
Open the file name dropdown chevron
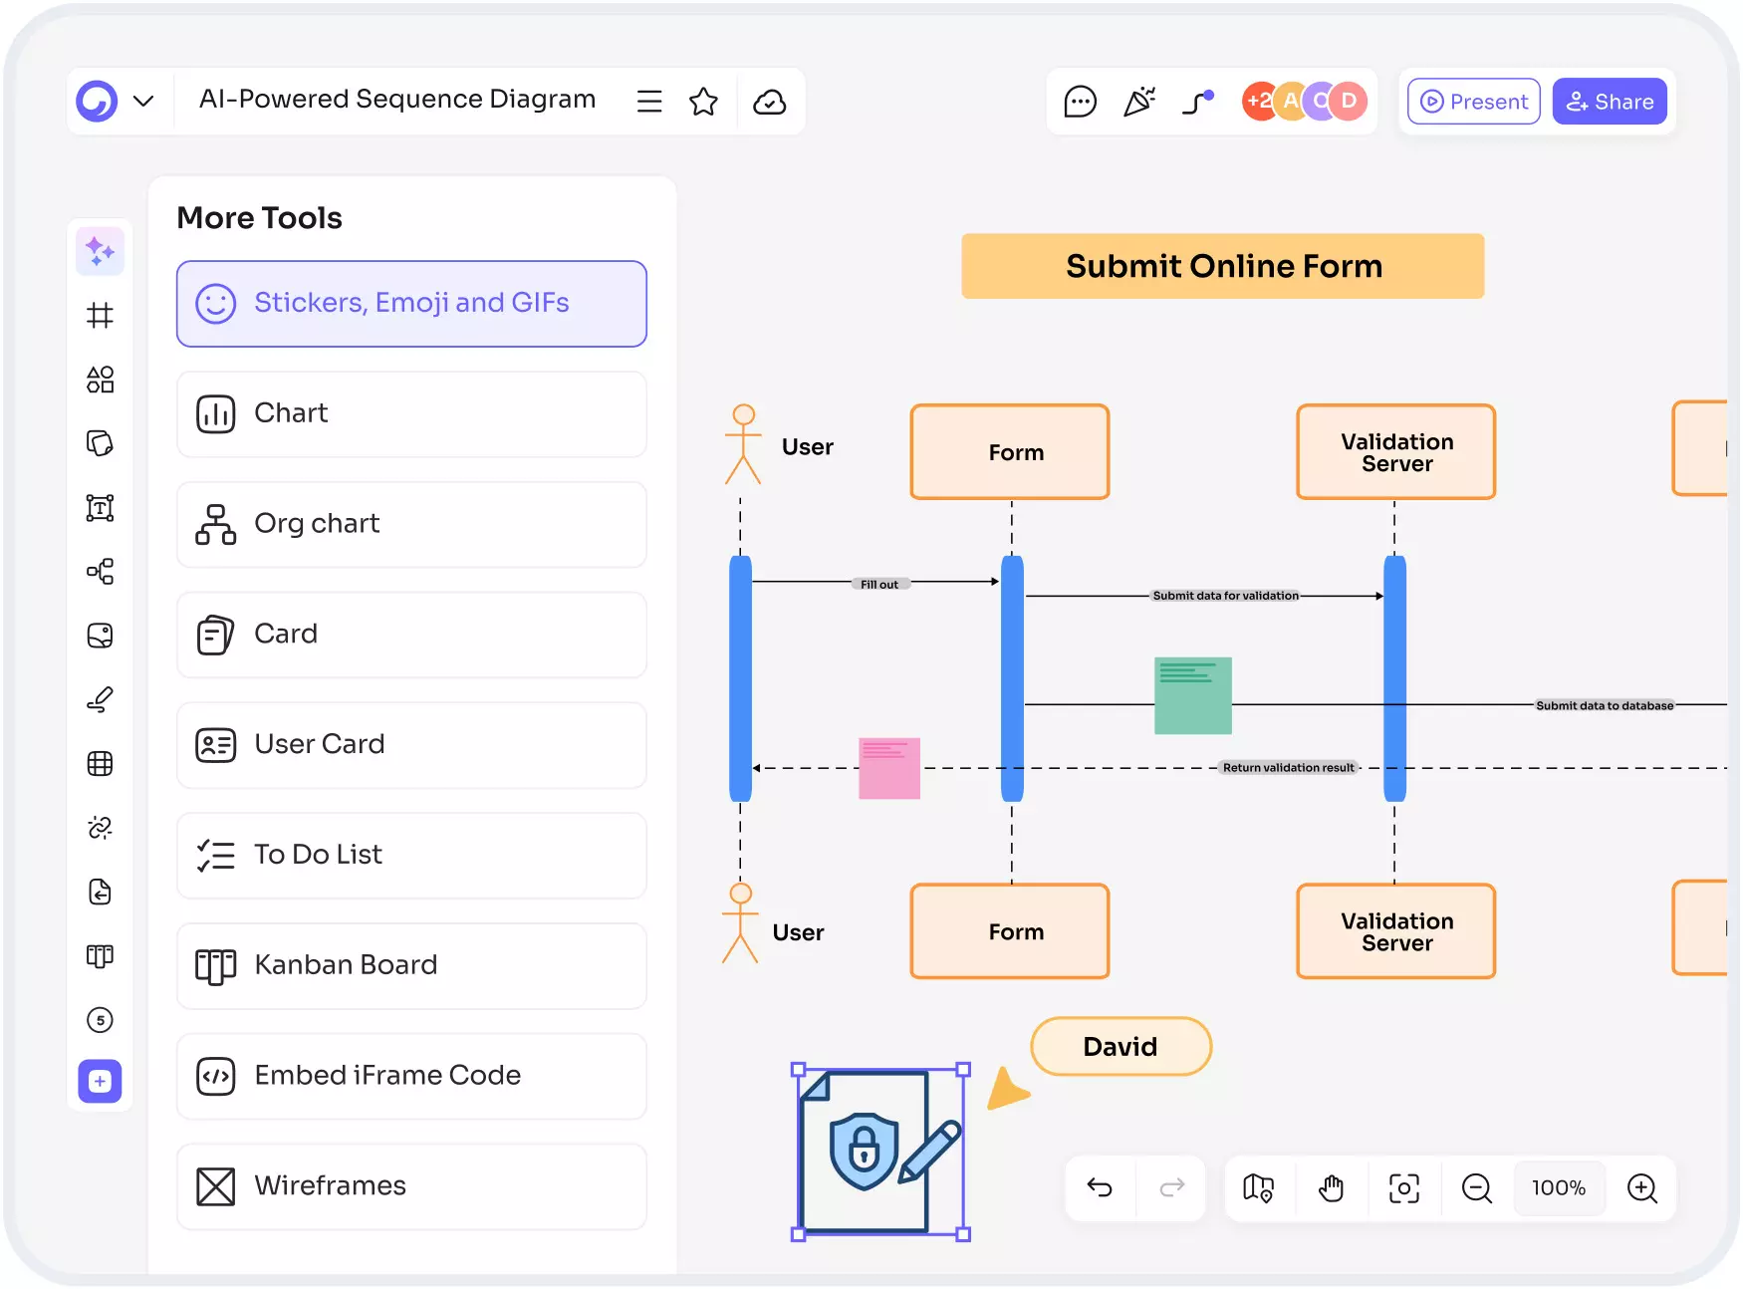pyautogui.click(x=143, y=101)
